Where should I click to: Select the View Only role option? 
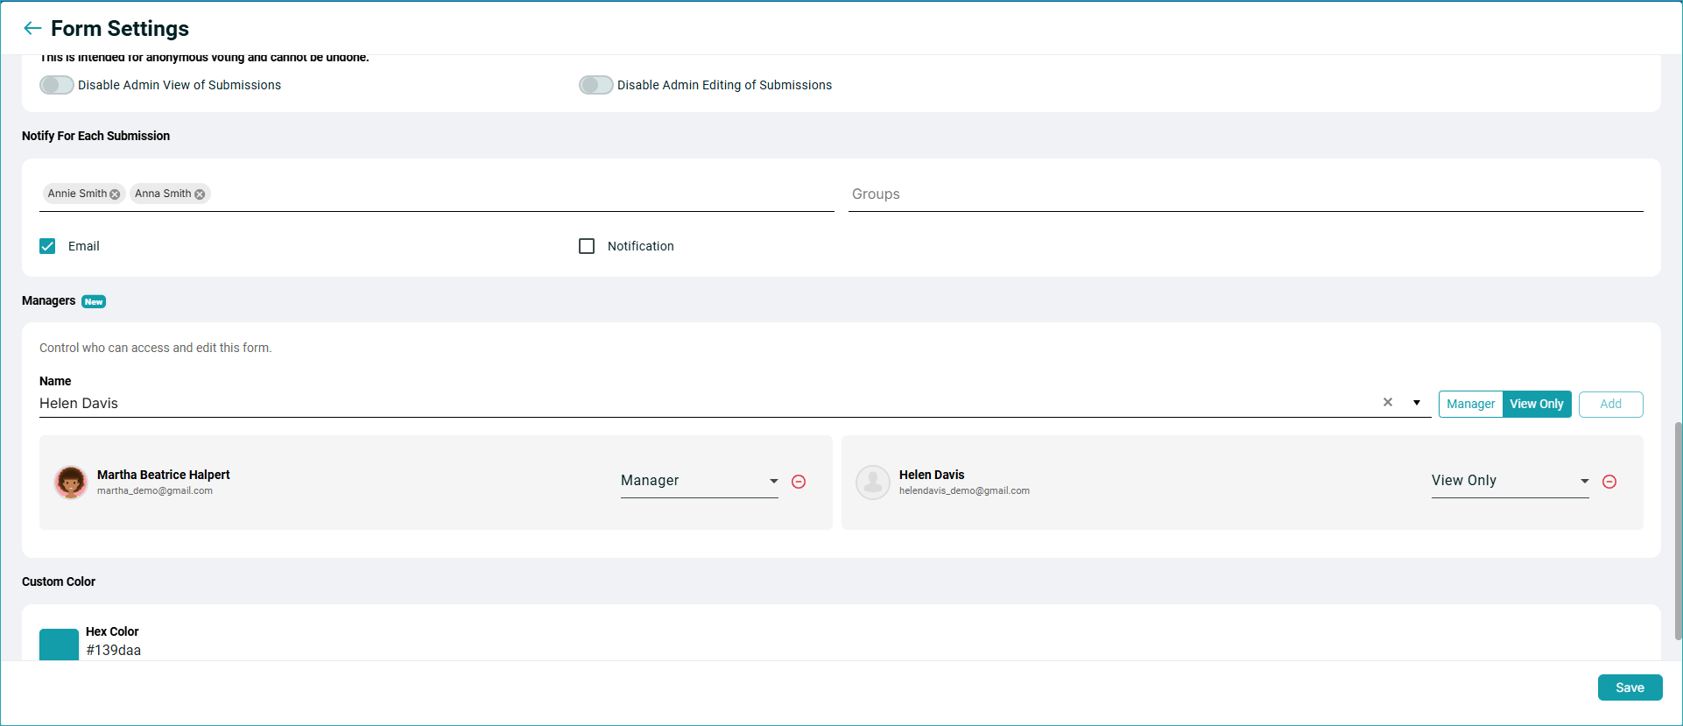[1537, 404]
